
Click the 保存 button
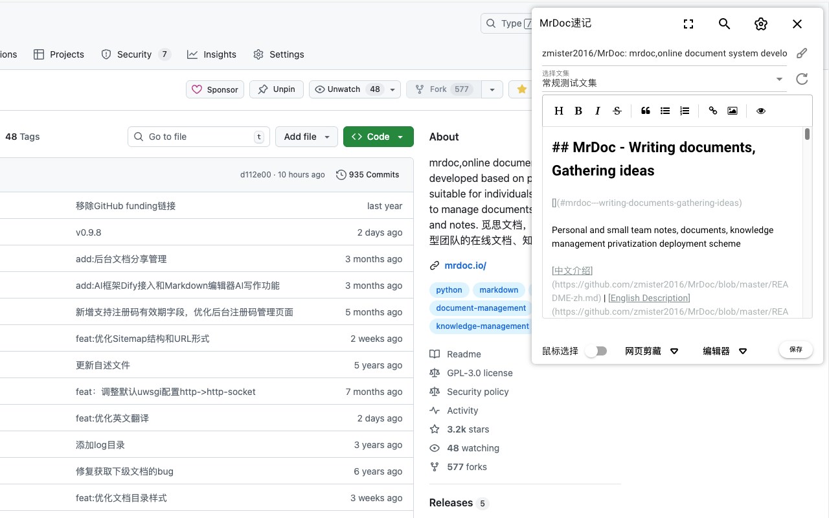point(796,350)
